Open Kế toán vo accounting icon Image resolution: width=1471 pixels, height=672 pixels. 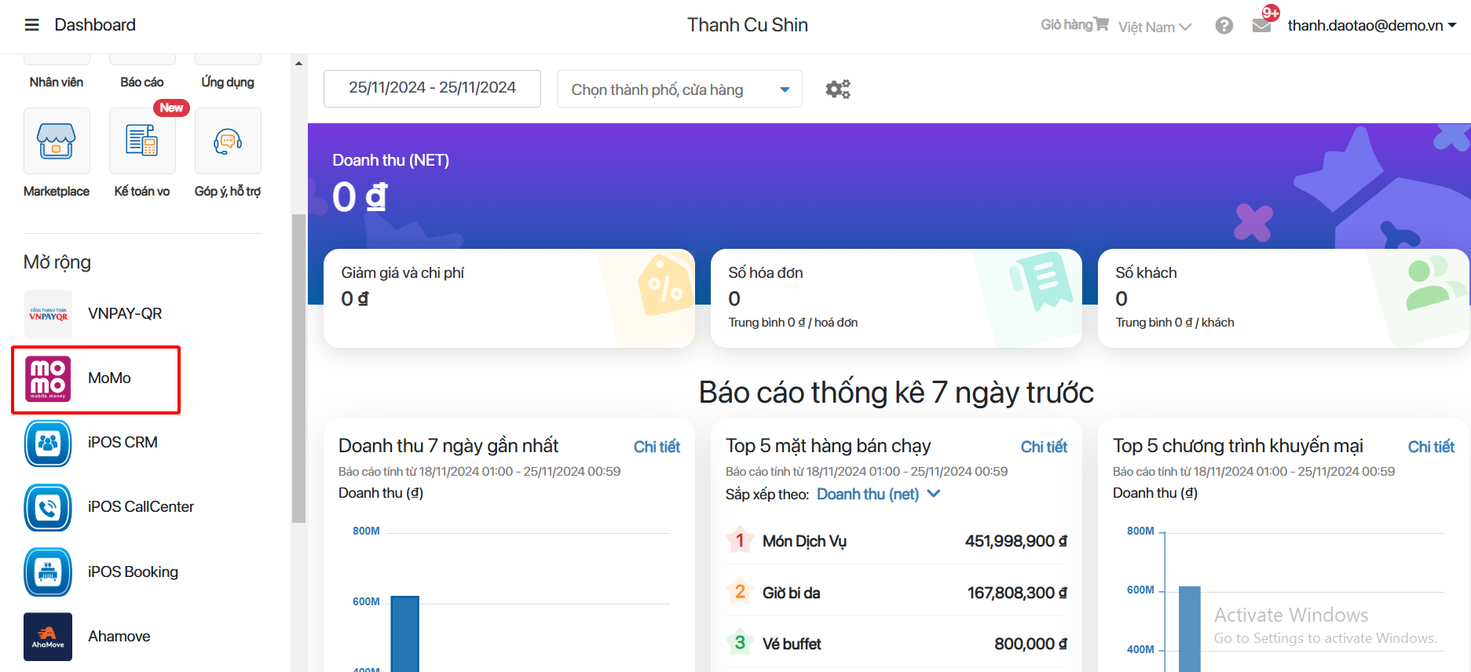(142, 141)
